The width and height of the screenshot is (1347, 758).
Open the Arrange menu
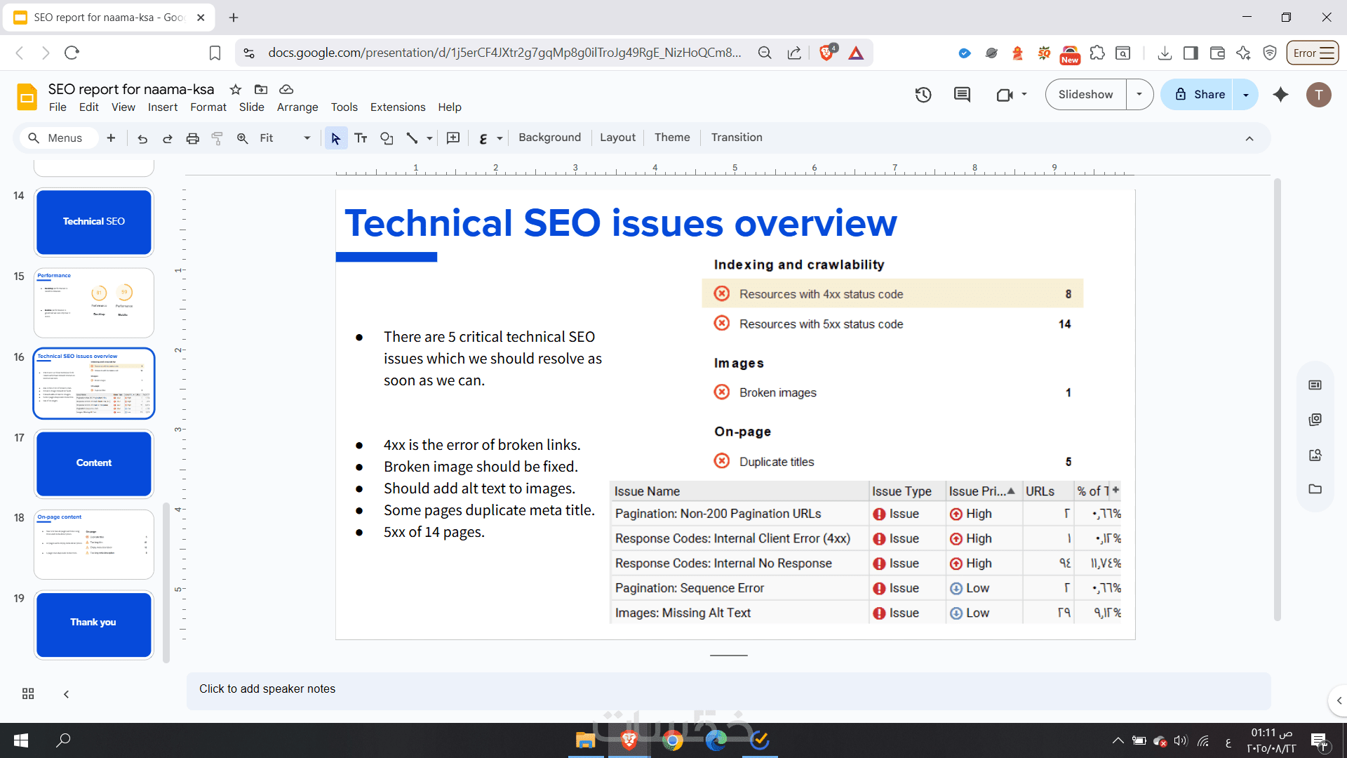[297, 107]
